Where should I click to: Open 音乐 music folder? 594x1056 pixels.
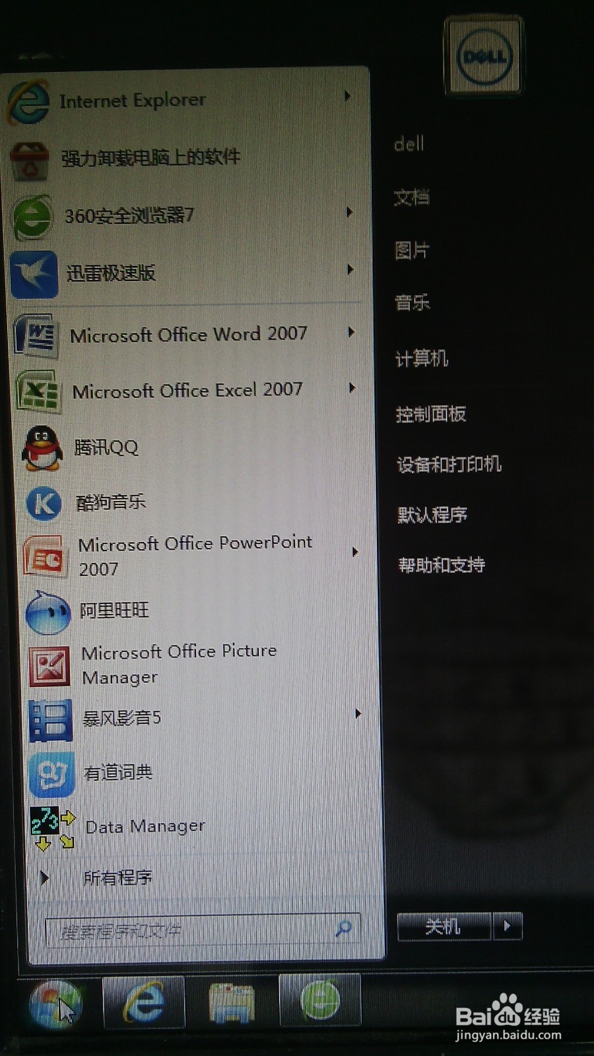(412, 303)
